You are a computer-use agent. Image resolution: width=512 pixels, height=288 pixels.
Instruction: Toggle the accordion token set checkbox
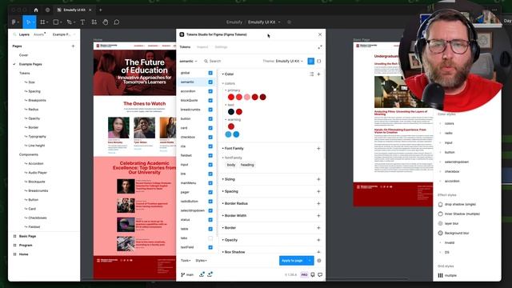click(x=210, y=91)
